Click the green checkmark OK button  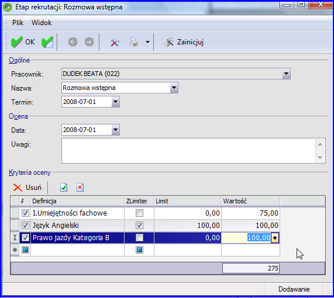point(23,42)
